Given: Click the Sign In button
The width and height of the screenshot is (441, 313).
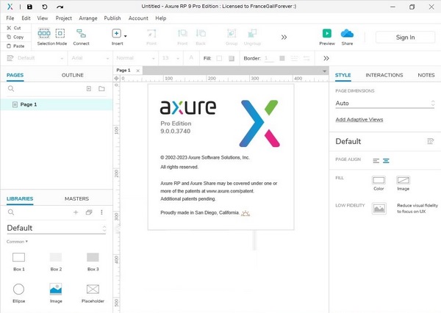Looking at the screenshot, I should click(x=405, y=37).
